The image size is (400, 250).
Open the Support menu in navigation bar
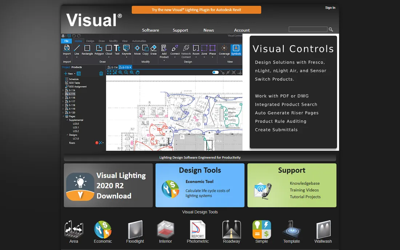click(x=180, y=30)
